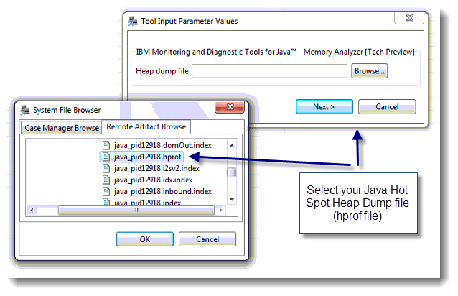This screenshot has width=458, height=296.
Task: Select the java_pid12918.idx.index file
Action: [x=153, y=180]
